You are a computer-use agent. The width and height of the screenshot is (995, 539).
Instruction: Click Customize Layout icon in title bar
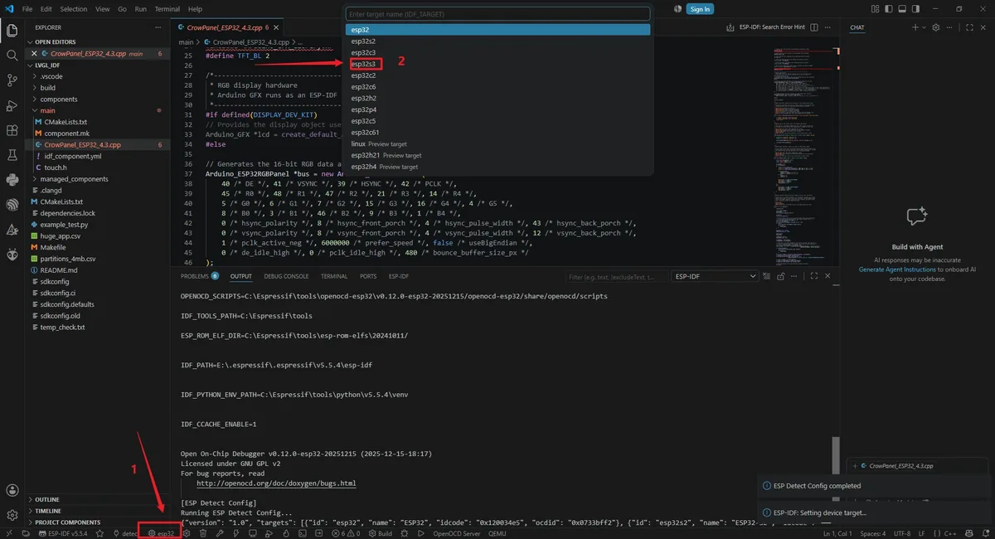click(876, 9)
